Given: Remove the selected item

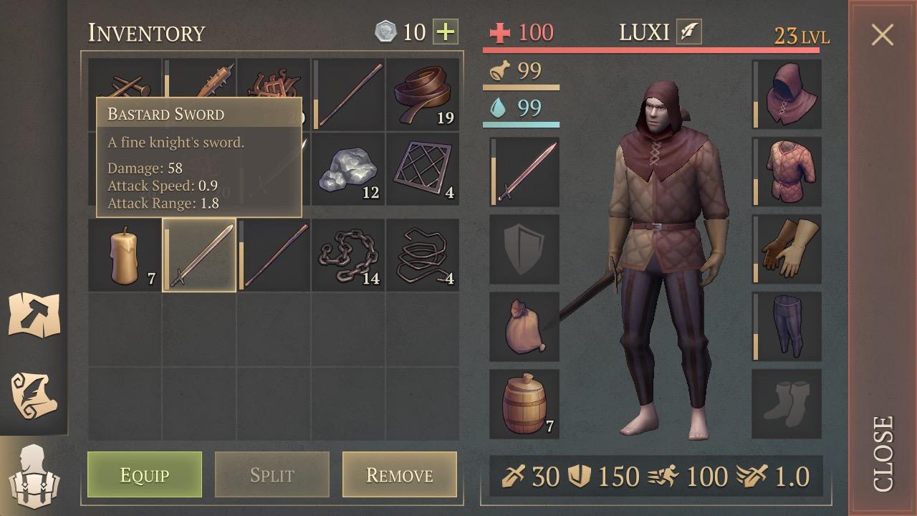Looking at the screenshot, I should [400, 474].
